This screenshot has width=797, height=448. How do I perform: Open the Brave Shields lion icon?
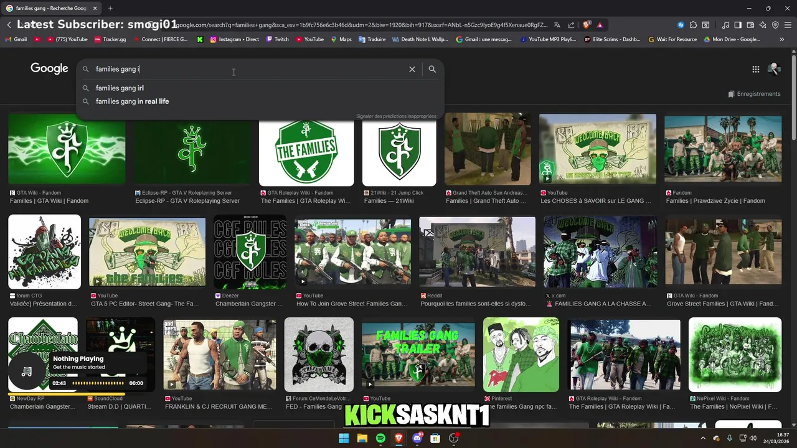[x=586, y=25]
